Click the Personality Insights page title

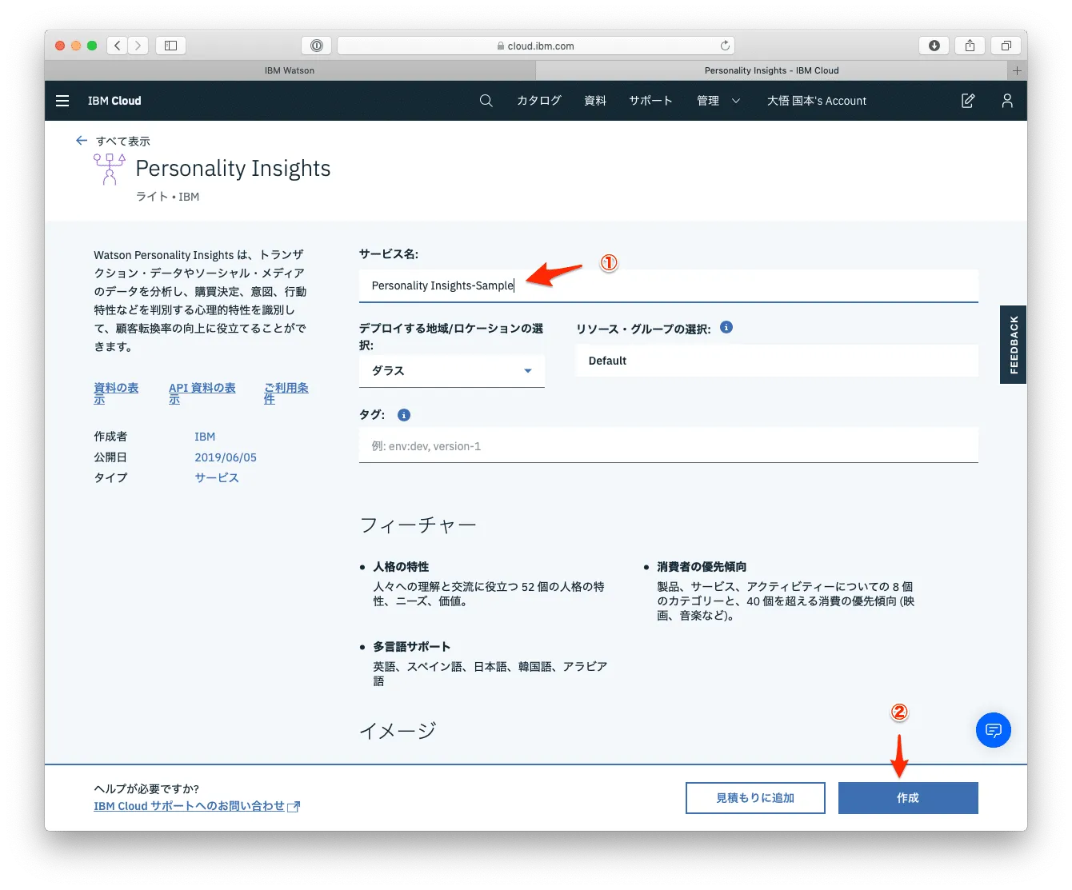click(233, 169)
